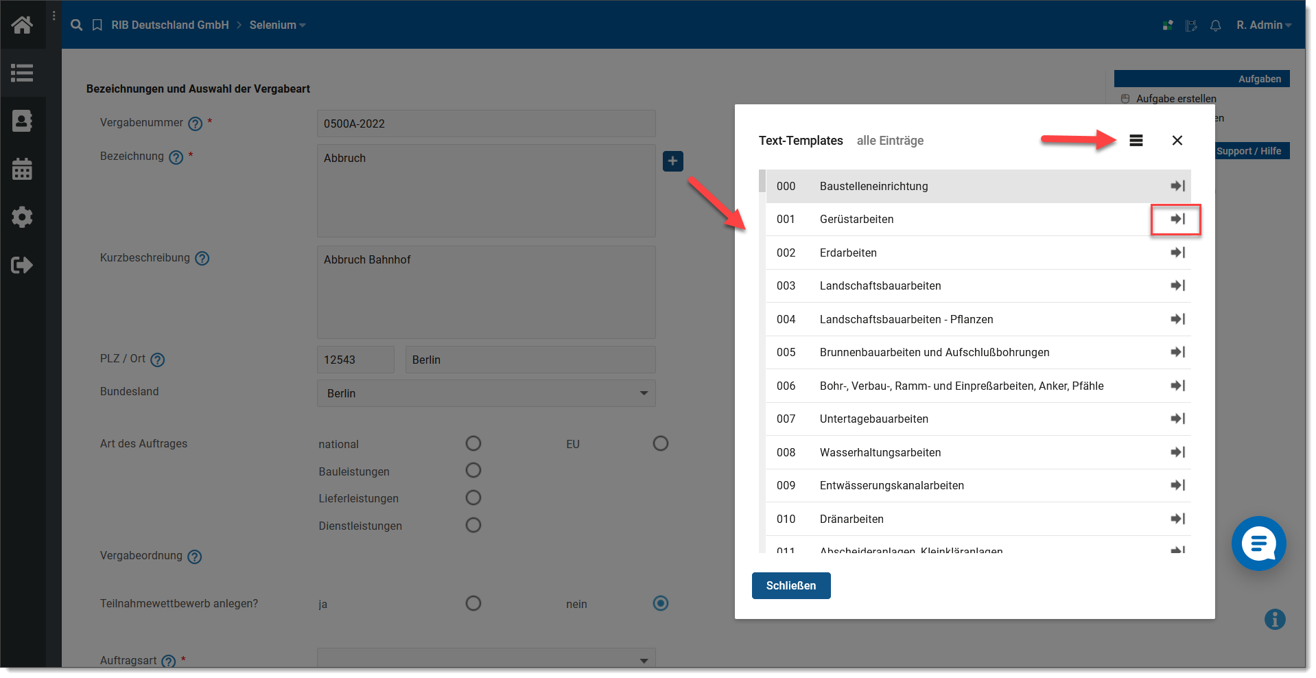Click the blue info icon at bottom right

pos(1275,619)
